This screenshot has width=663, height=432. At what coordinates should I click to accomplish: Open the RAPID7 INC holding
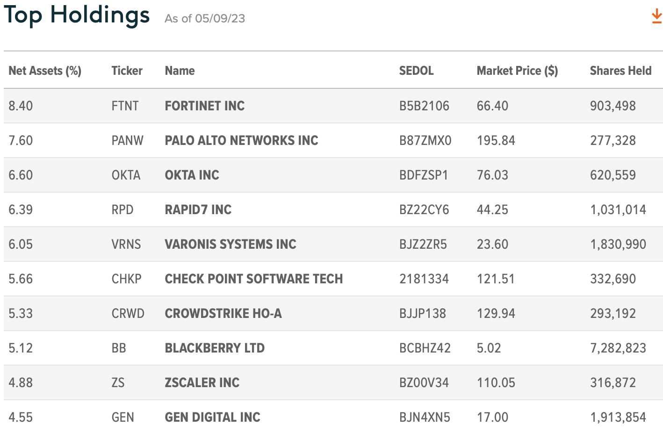pos(198,209)
